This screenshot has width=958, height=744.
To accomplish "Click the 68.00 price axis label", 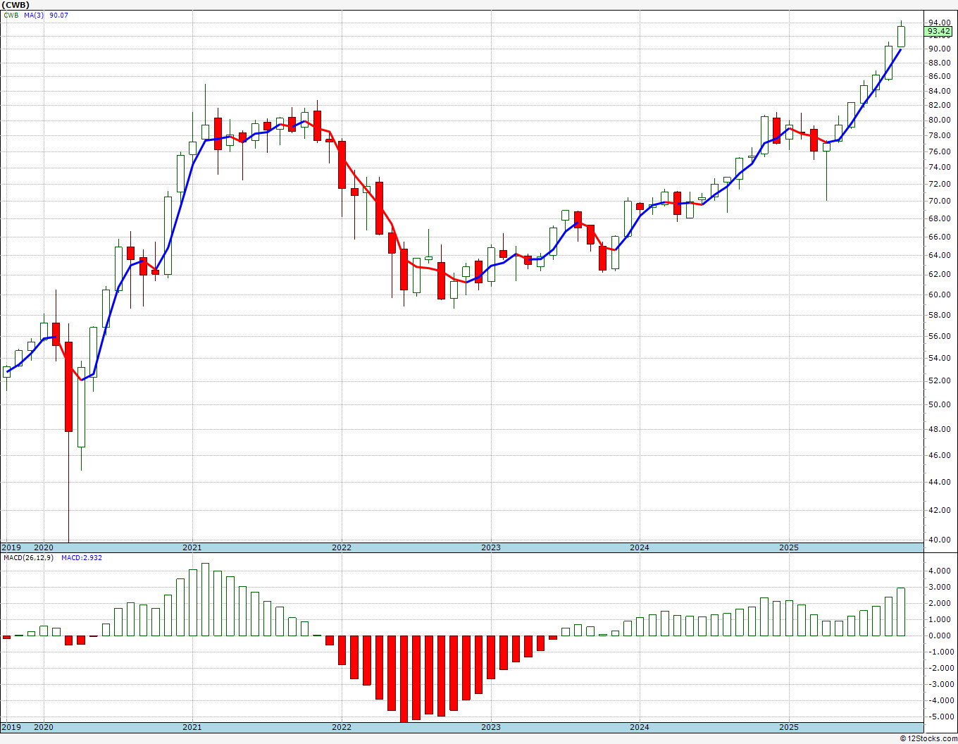I will point(940,218).
